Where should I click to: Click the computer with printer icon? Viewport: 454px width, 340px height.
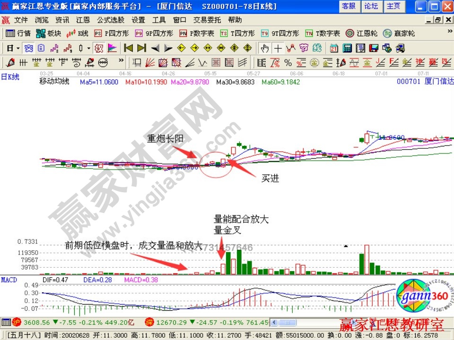[400, 48]
